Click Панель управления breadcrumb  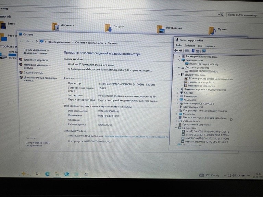point(59,42)
